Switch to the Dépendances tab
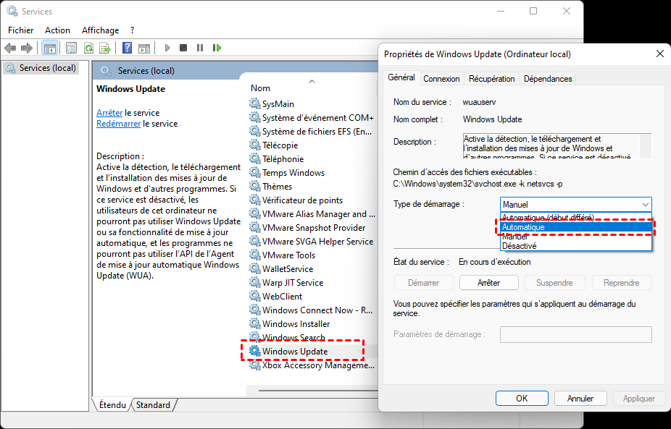671x429 pixels. [x=548, y=79]
